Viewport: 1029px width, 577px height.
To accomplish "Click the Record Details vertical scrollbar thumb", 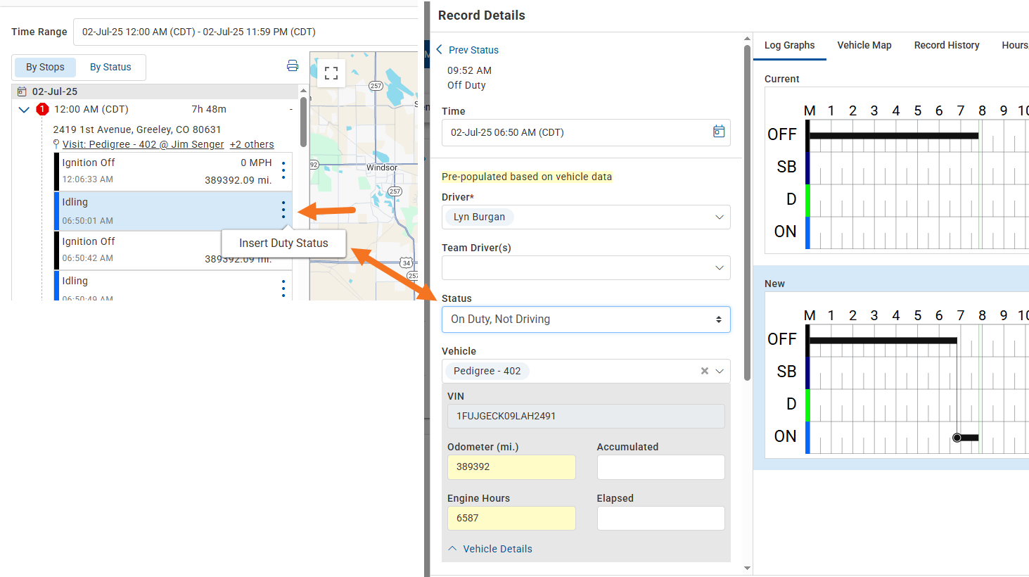I will point(747,213).
